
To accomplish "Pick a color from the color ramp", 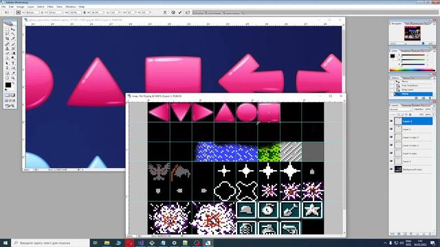I will (412, 70).
